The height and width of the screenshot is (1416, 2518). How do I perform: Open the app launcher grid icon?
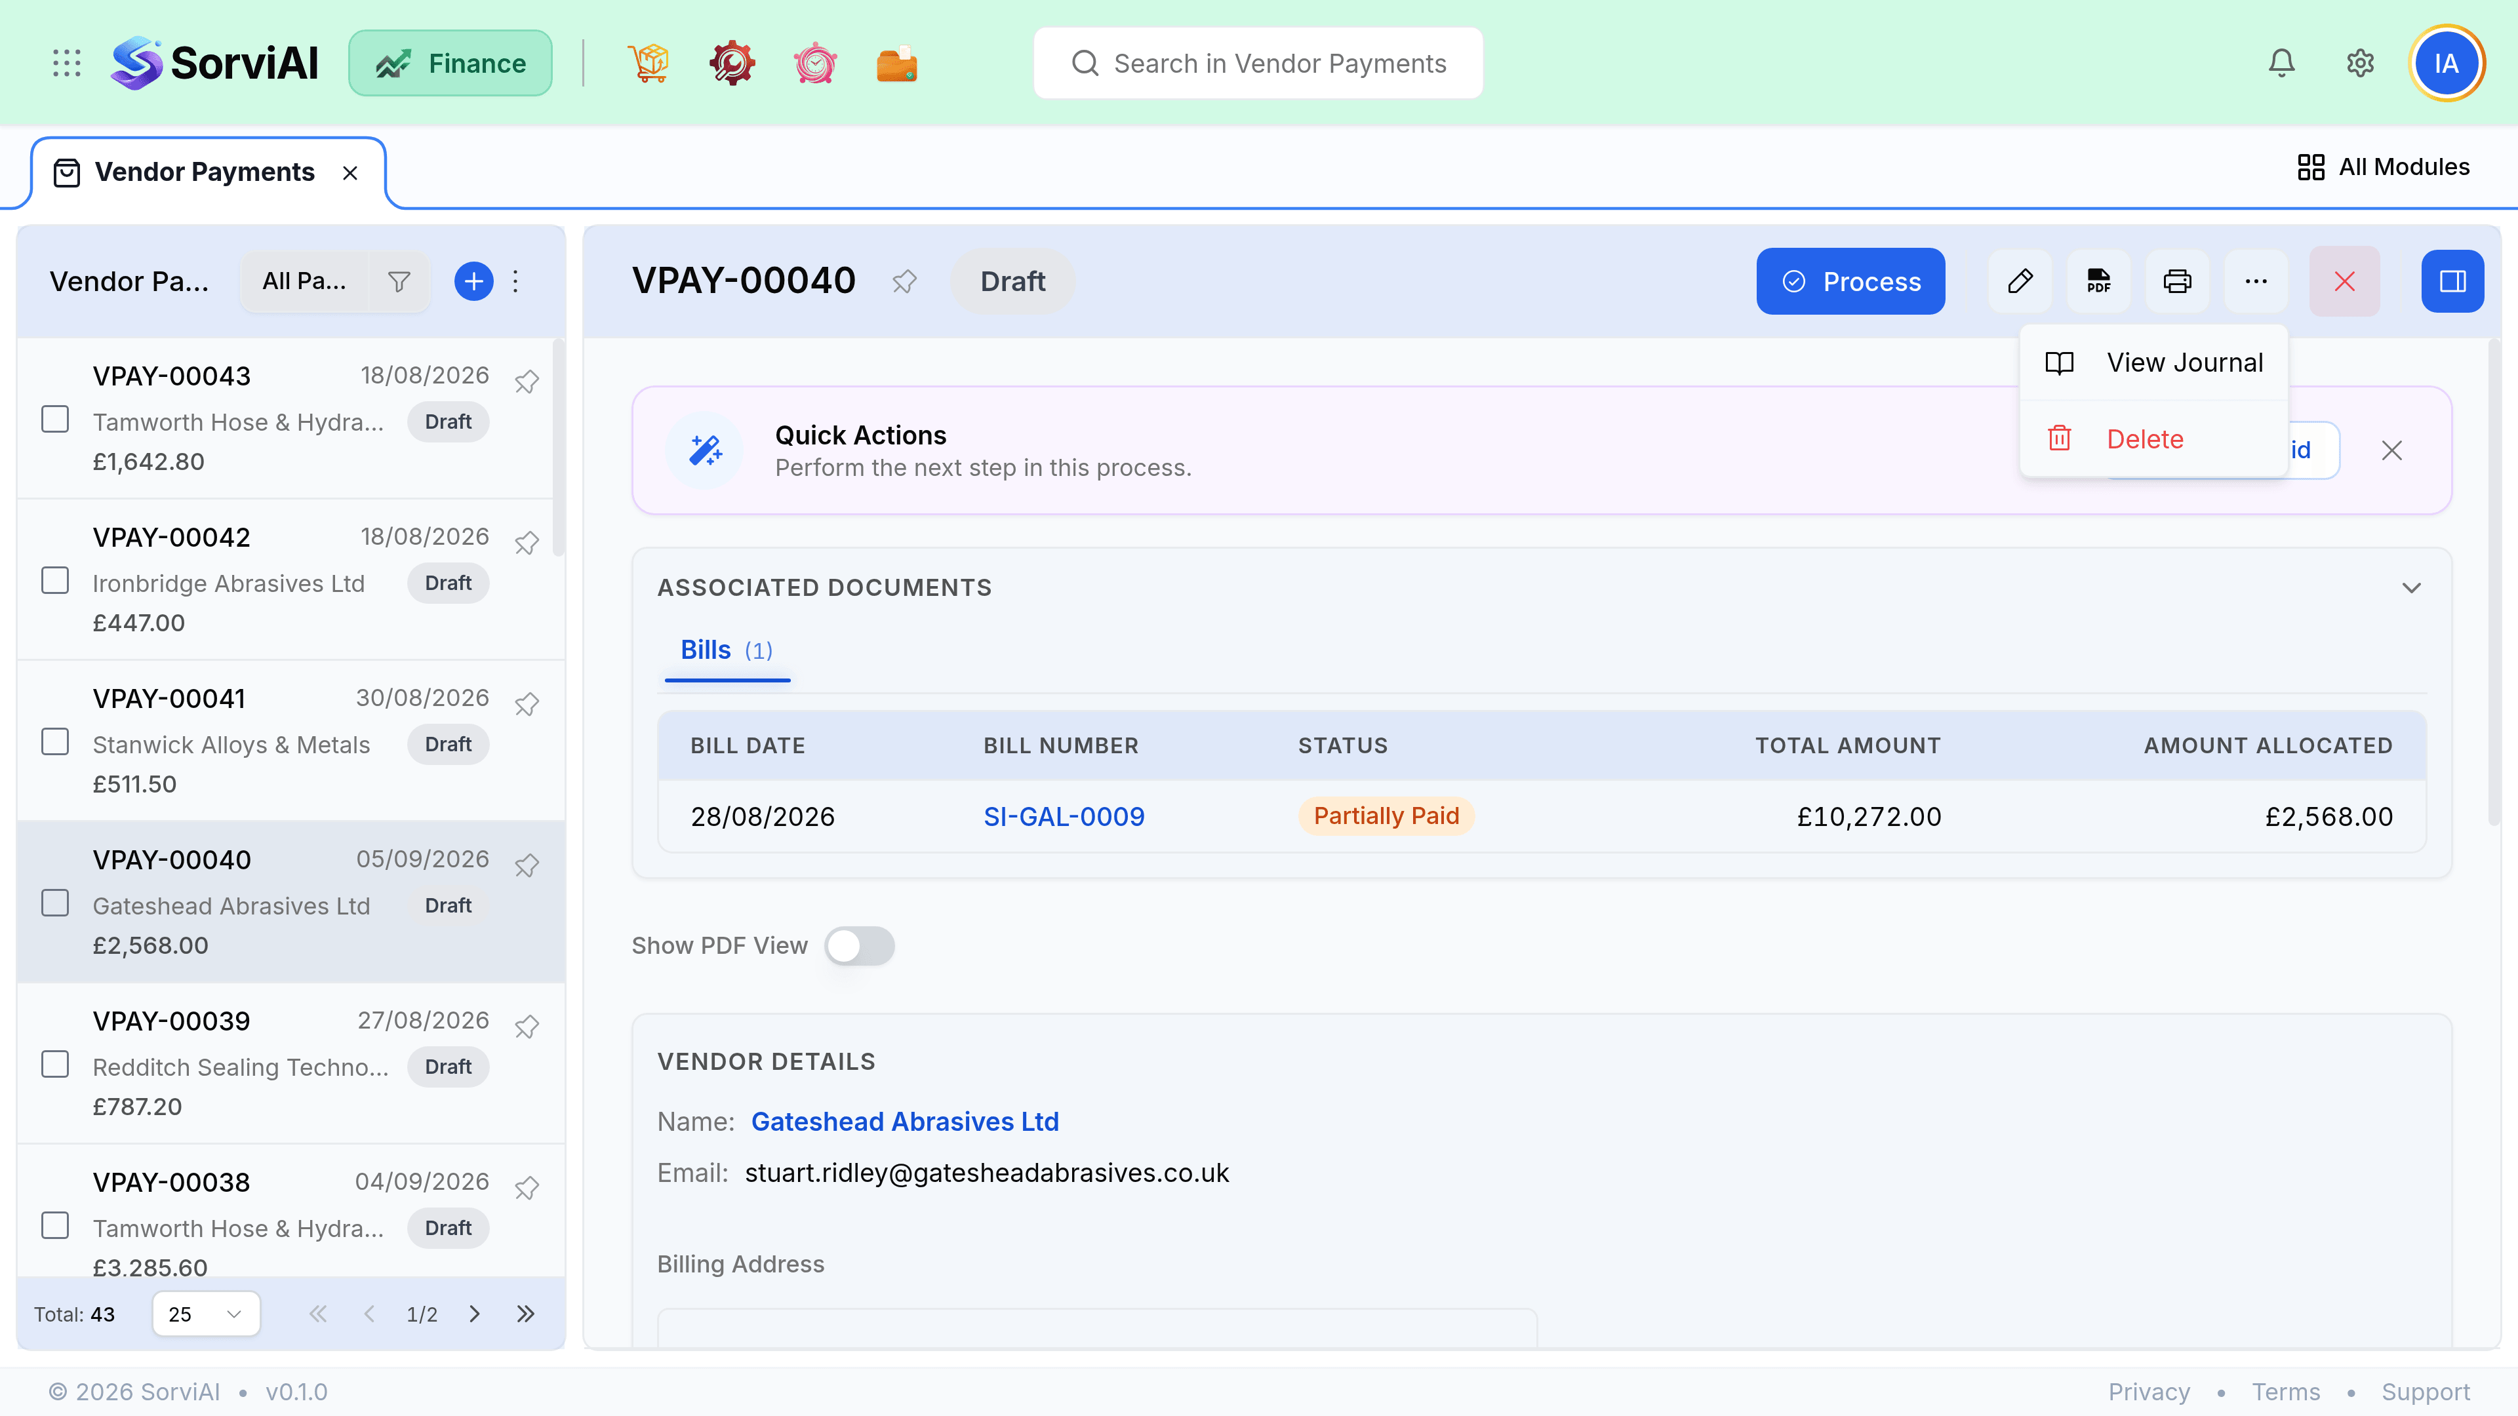pyautogui.click(x=66, y=64)
